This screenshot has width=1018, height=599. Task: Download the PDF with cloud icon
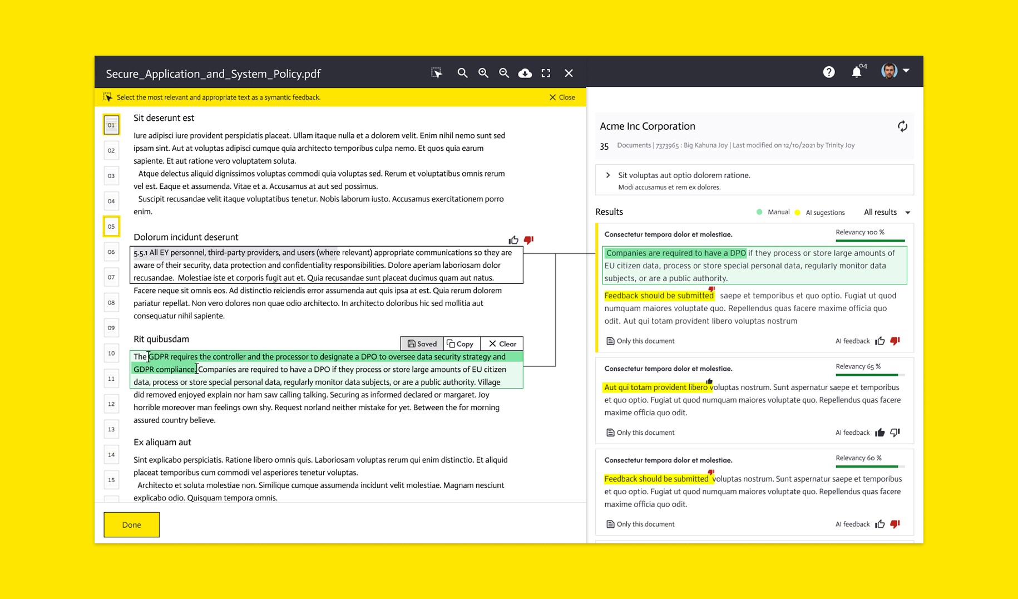(x=525, y=73)
